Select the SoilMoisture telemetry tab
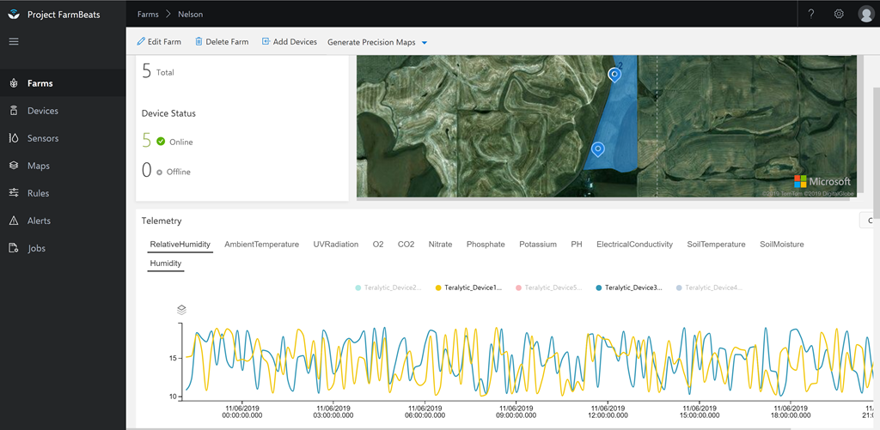The width and height of the screenshot is (880, 430). 782,245
